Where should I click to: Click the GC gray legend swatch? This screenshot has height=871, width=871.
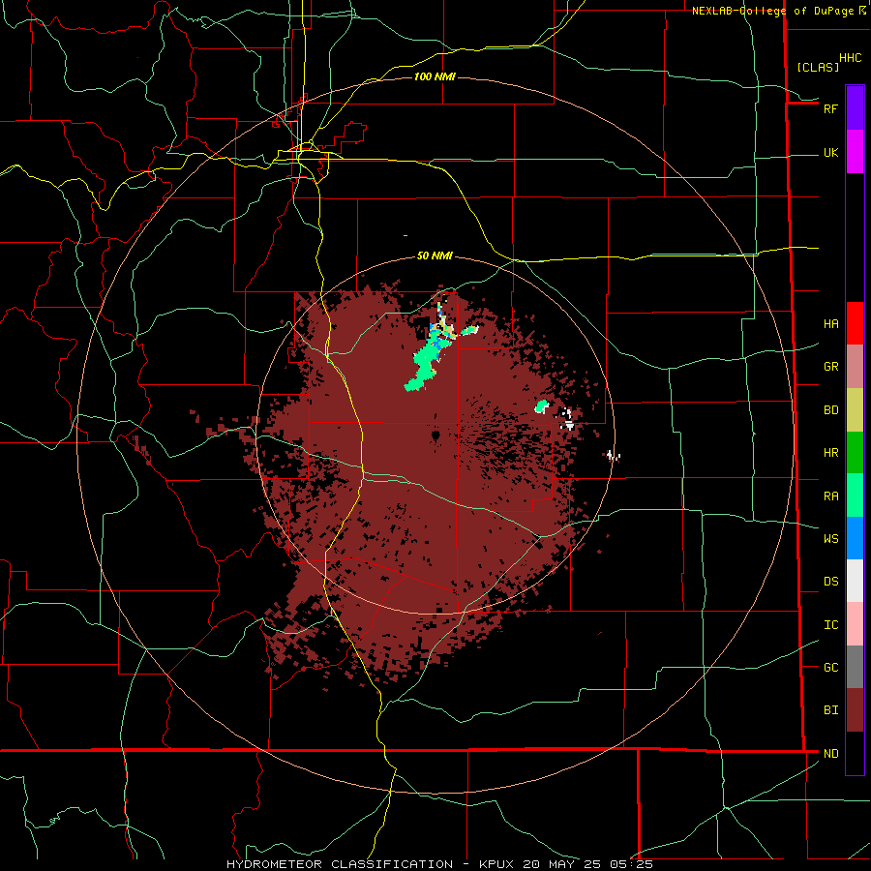(855, 667)
